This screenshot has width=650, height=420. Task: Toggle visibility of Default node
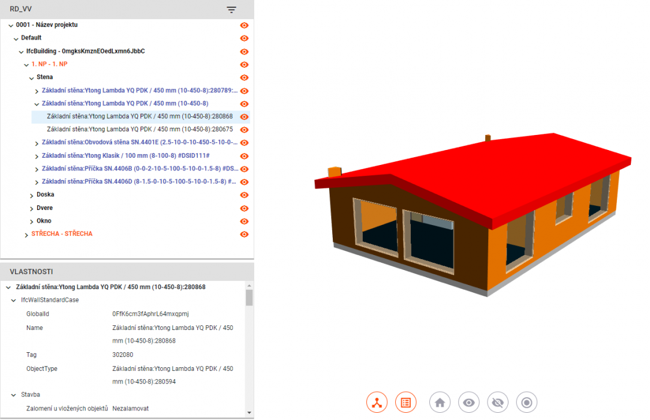click(245, 38)
